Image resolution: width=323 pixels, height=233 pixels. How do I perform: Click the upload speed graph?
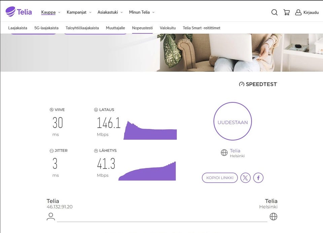click(147, 171)
